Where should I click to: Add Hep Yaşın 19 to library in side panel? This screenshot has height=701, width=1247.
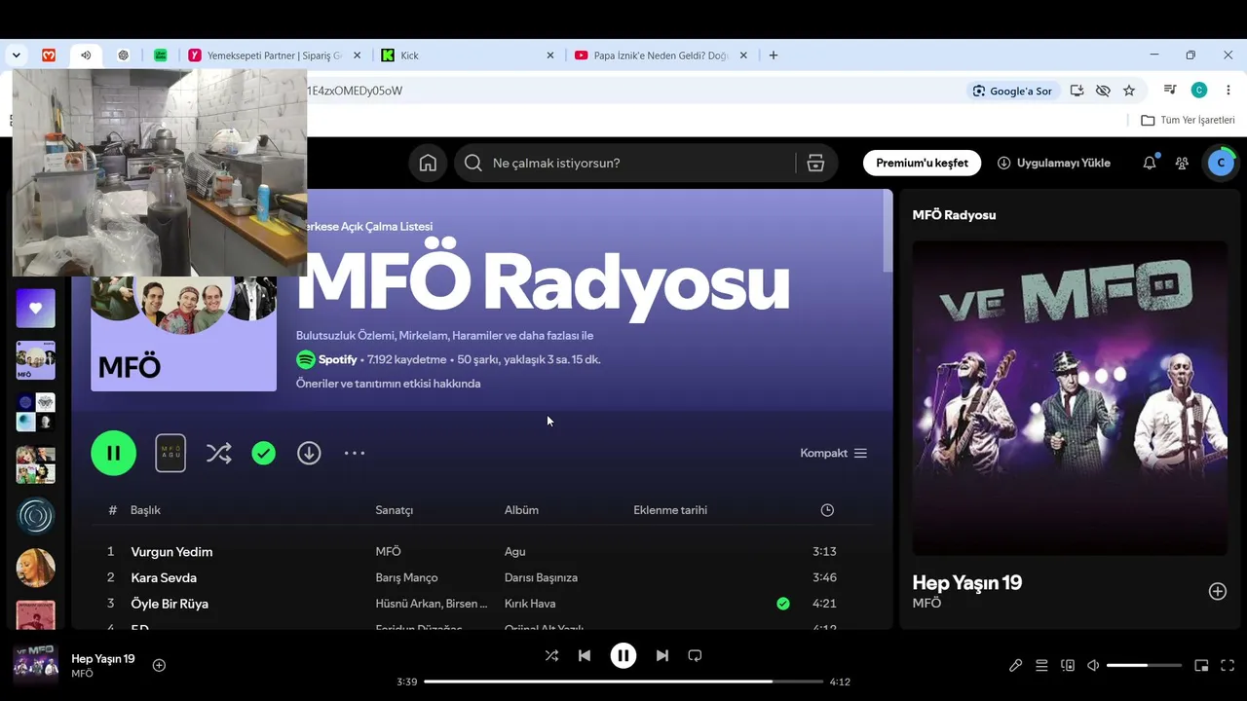coord(1218,591)
